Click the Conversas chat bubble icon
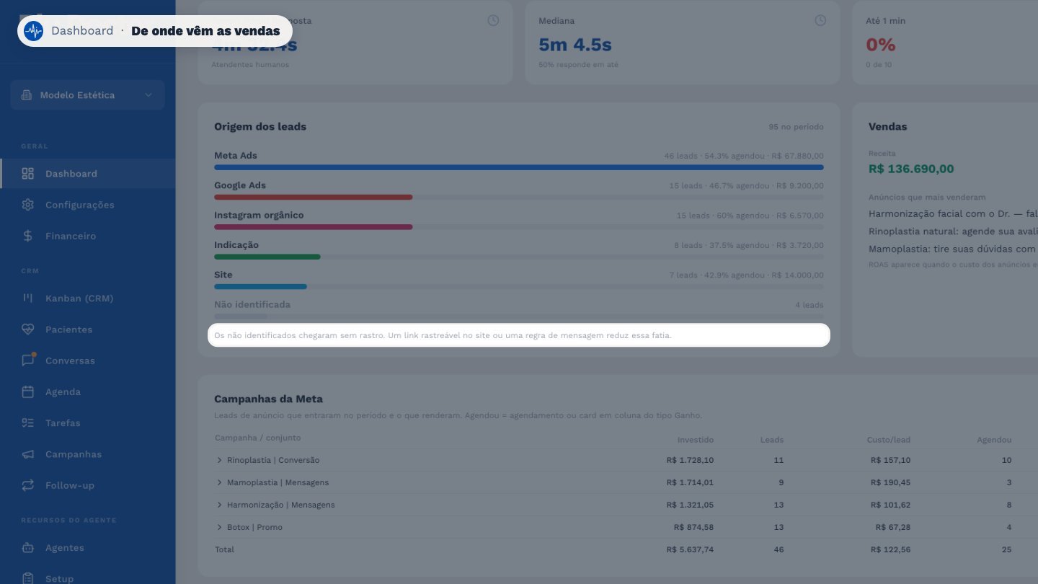 point(28,360)
